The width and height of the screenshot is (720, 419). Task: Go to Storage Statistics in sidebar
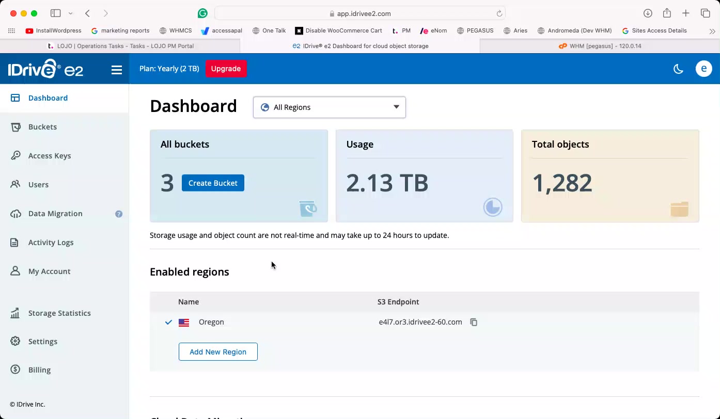click(59, 313)
